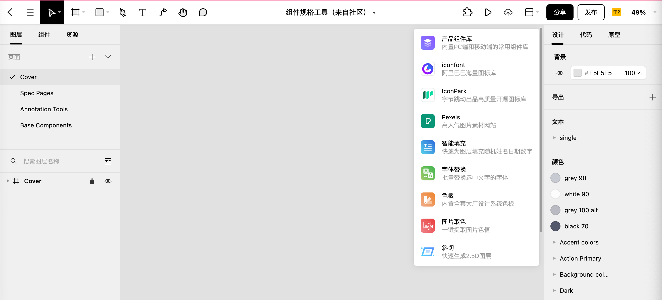
Task: Go back with the left arrow icon
Action: pos(10,12)
